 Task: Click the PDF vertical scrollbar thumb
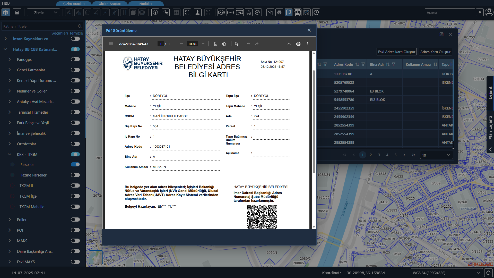[x=314, y=122]
